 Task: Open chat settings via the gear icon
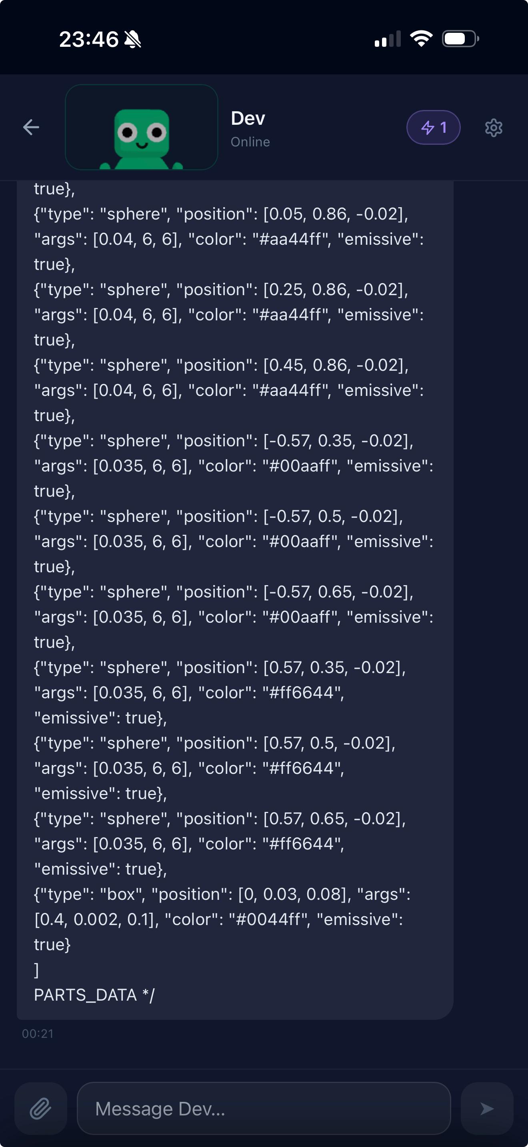point(493,128)
